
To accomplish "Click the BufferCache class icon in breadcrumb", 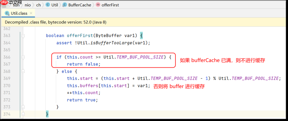I will pos(65,5).
